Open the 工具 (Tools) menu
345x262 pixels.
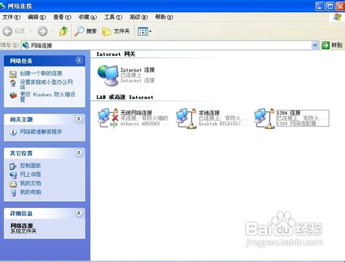pyautogui.click(x=113, y=17)
